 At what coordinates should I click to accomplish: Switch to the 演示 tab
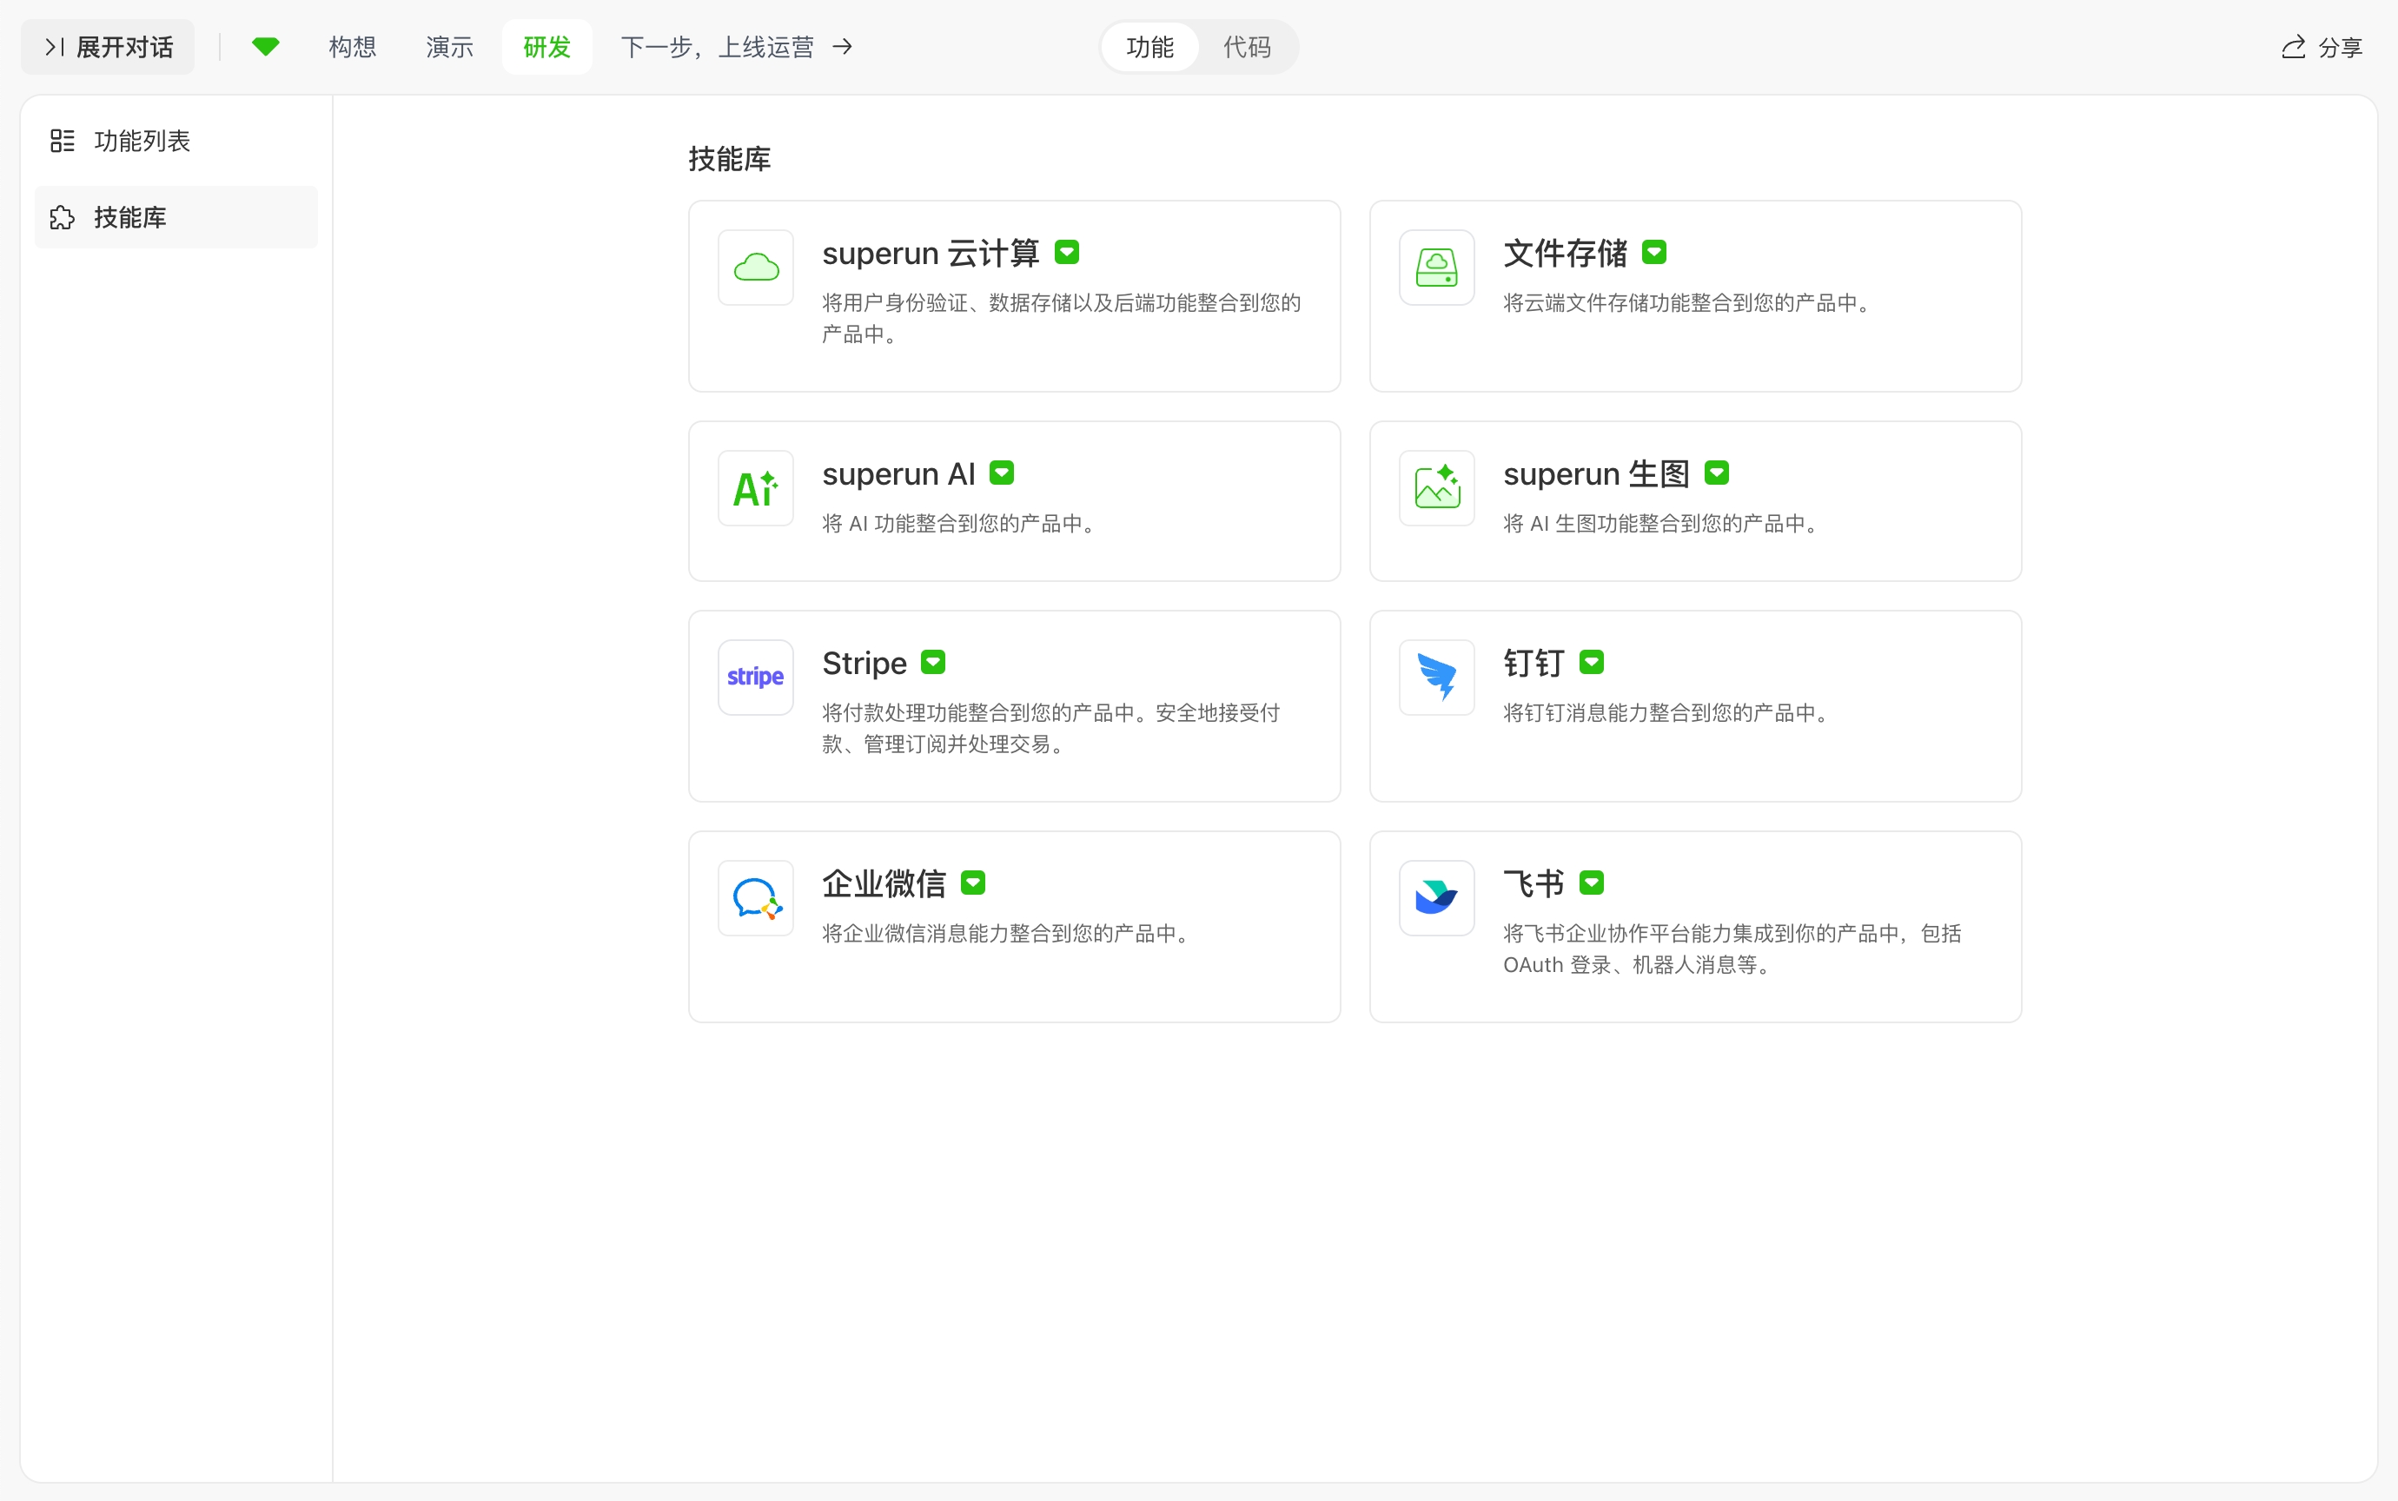tap(449, 47)
